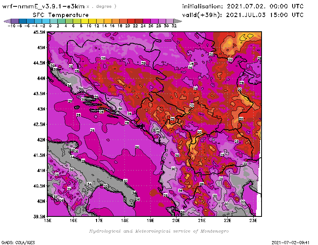
Task: Select the '22E' longitude label
Action: (x=227, y=220)
